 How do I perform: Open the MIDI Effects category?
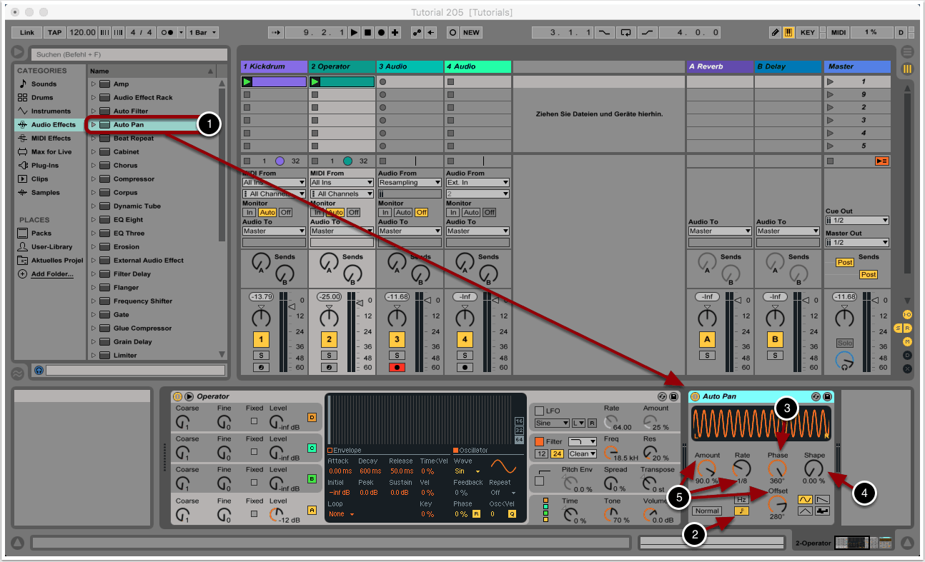(x=50, y=139)
